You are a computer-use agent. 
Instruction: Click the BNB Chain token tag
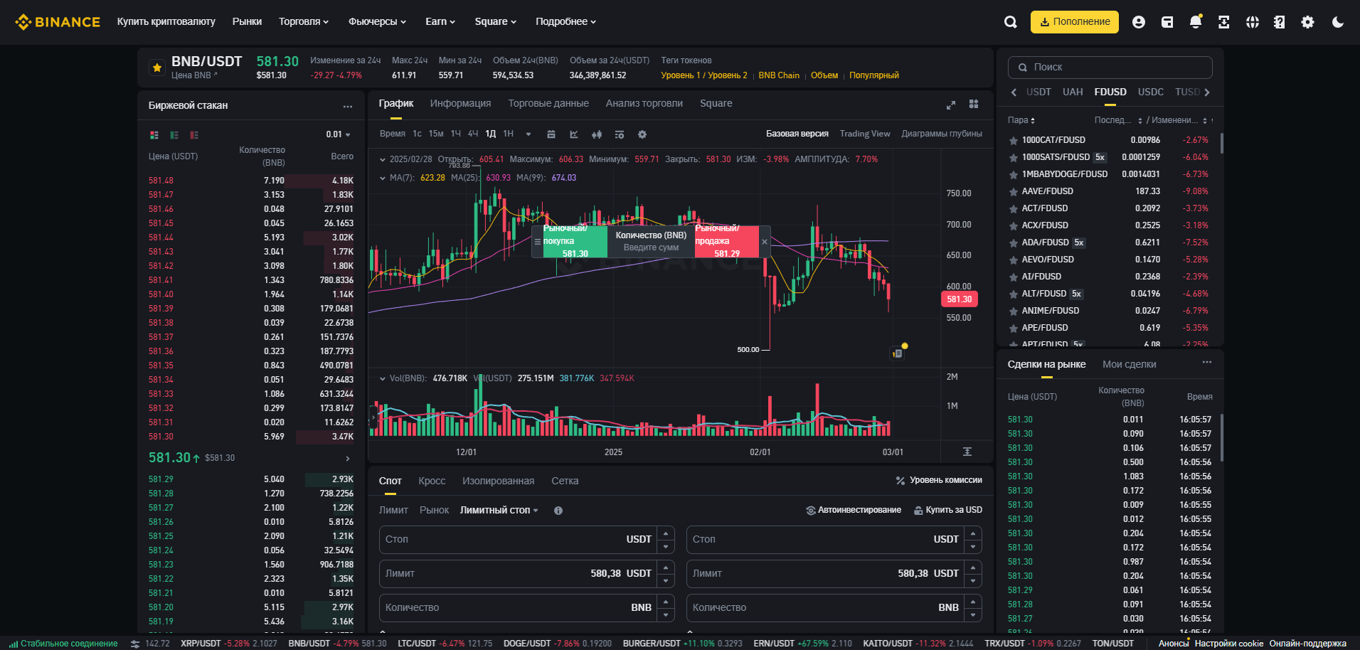coord(779,75)
